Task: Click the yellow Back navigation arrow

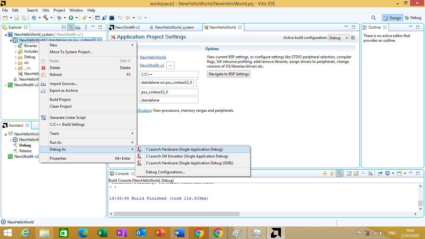Action: point(128,18)
